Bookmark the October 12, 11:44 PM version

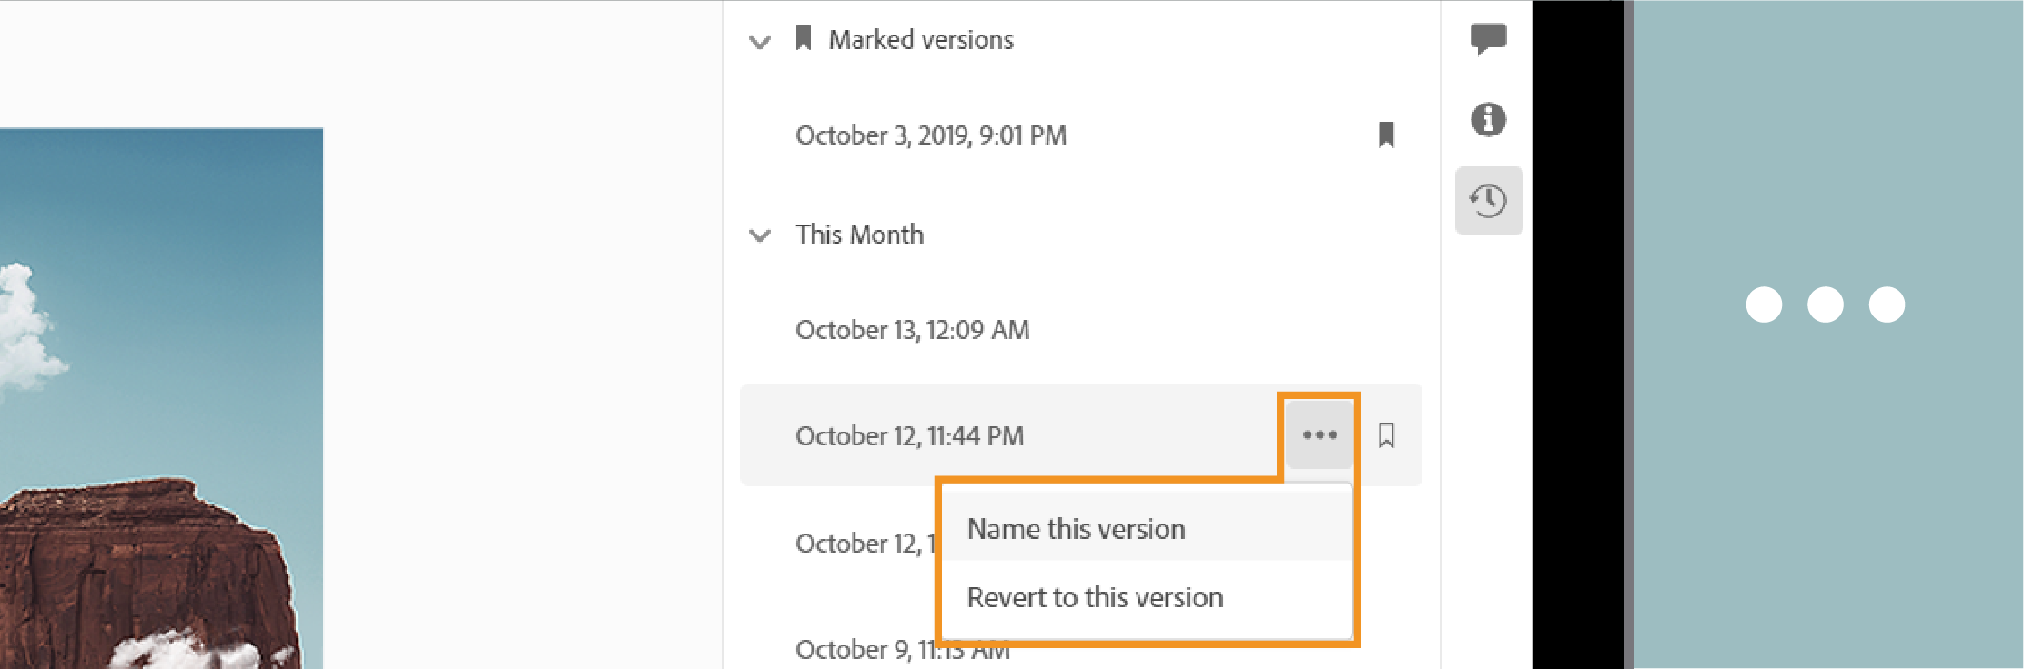[x=1386, y=435]
